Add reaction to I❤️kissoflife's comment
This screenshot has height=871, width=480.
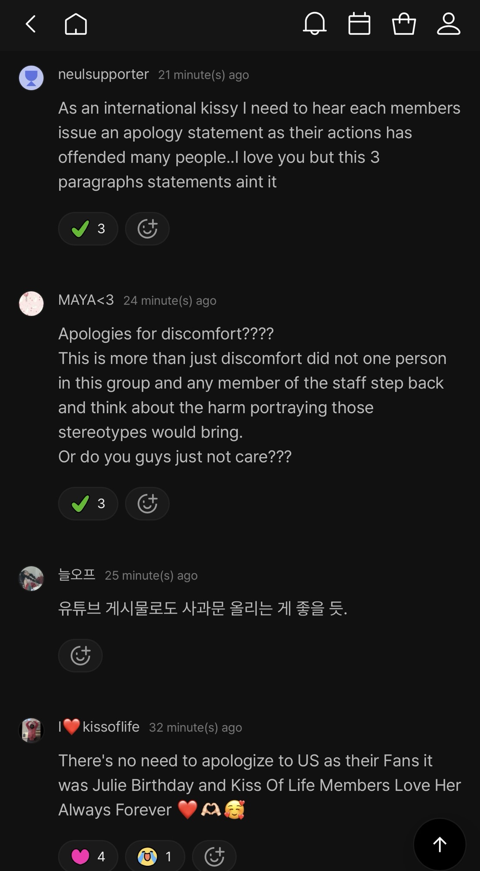point(214,856)
